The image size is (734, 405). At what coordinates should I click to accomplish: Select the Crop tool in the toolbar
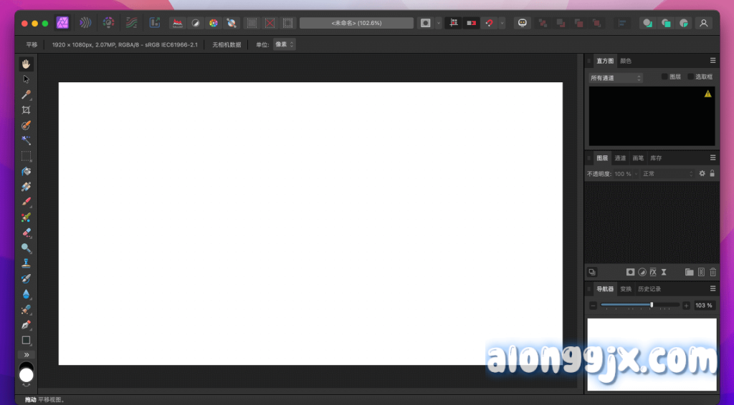[x=26, y=109]
